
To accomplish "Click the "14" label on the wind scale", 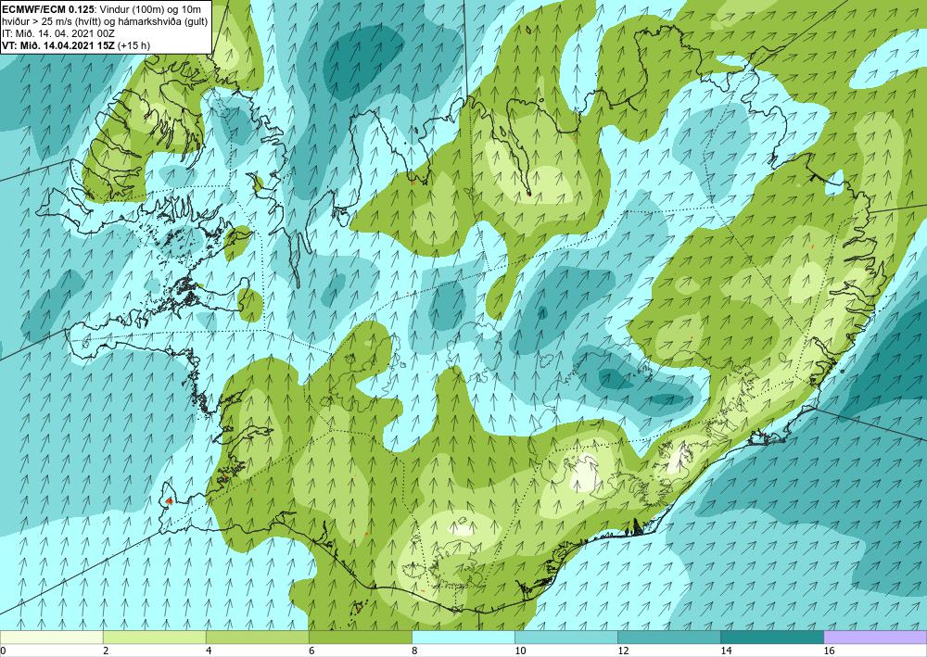I will (726, 651).
